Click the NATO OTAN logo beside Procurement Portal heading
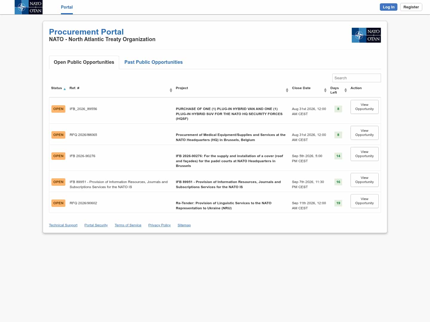This screenshot has width=430, height=322. click(366, 35)
